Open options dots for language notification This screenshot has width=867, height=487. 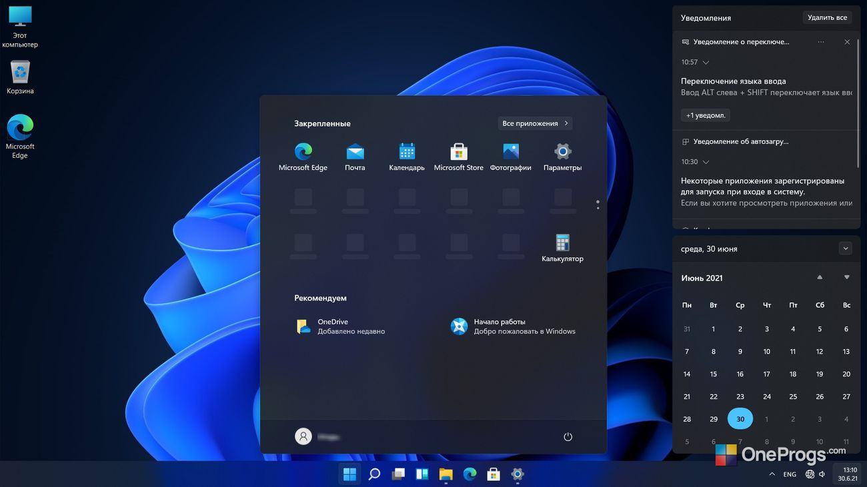click(821, 42)
